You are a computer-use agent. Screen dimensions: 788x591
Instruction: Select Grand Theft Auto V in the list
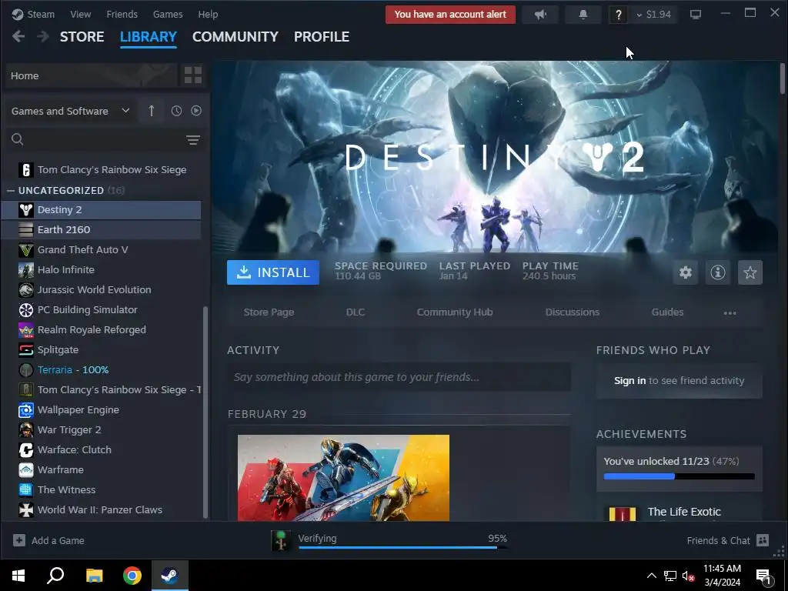(x=101, y=250)
